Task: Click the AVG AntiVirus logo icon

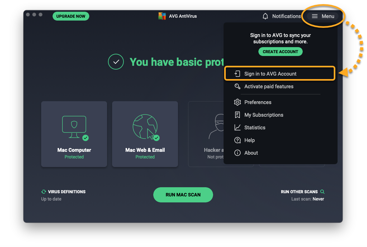Action: point(162,16)
